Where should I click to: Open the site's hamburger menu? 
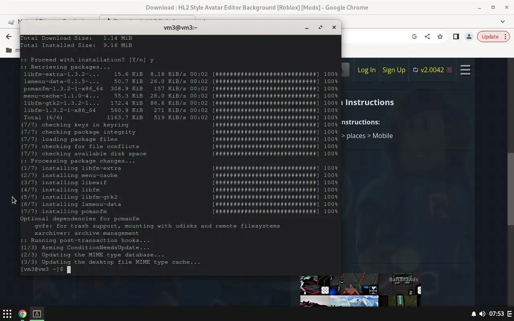point(465,70)
